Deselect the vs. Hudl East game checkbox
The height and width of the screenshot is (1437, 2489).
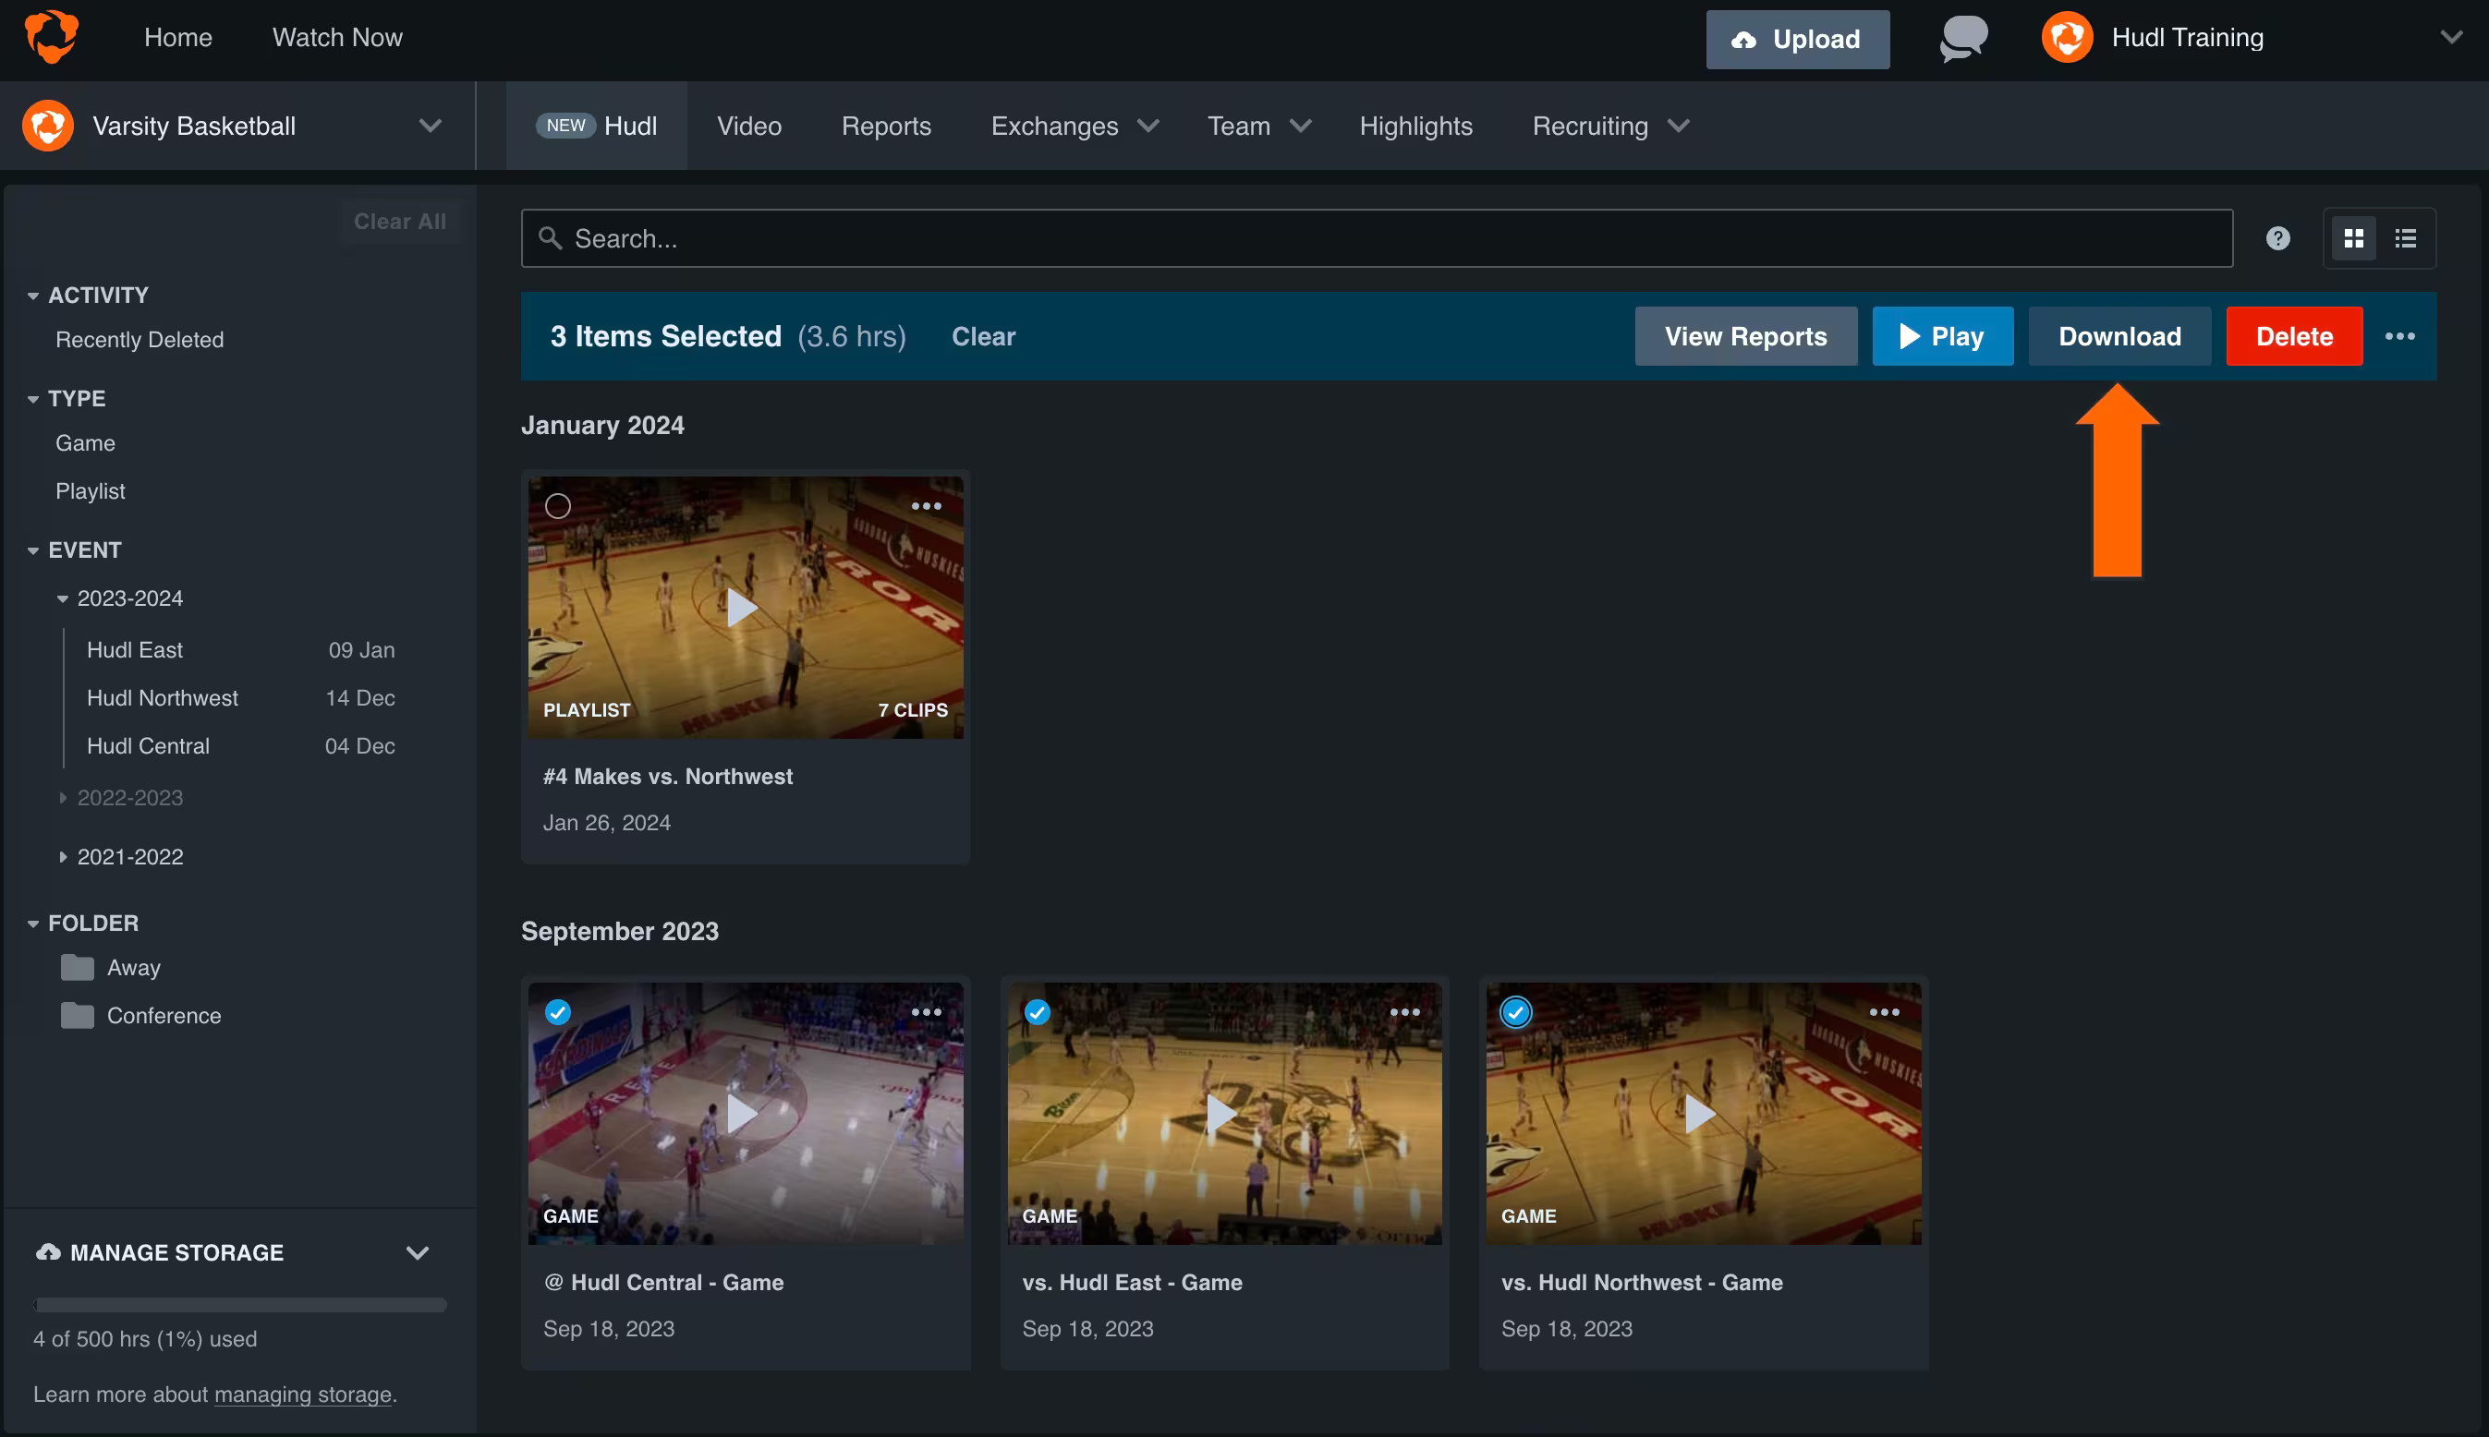tap(1037, 1011)
